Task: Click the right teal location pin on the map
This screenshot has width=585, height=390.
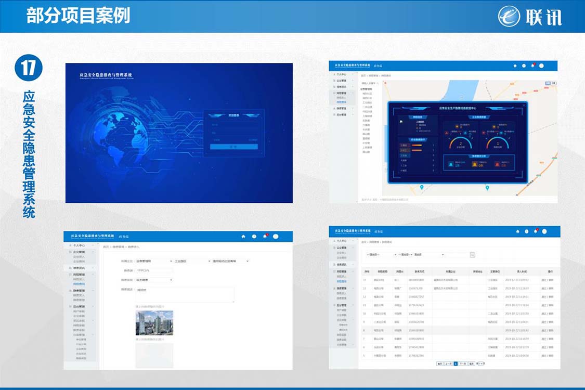Action: [x=487, y=188]
